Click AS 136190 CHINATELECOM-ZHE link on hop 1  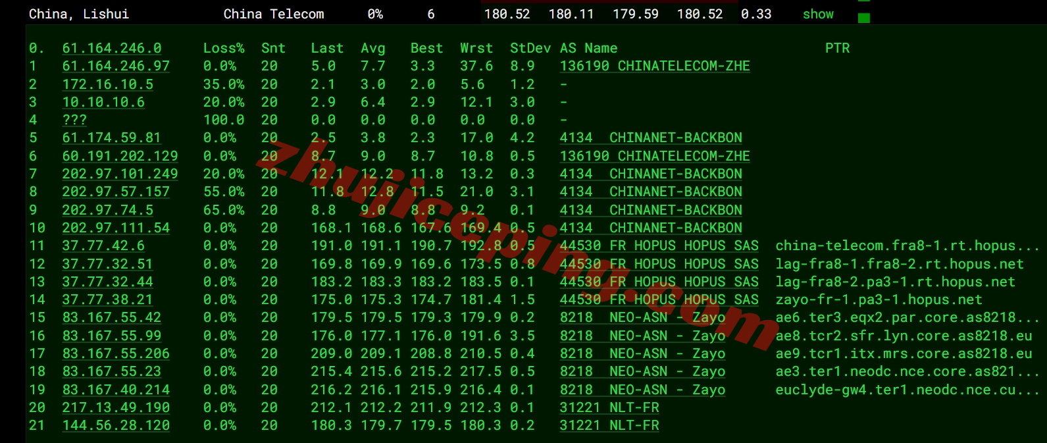(x=654, y=66)
